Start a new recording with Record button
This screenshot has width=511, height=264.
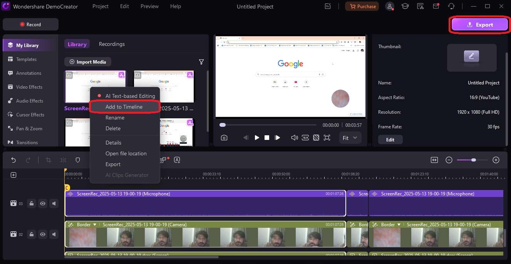[x=30, y=24]
